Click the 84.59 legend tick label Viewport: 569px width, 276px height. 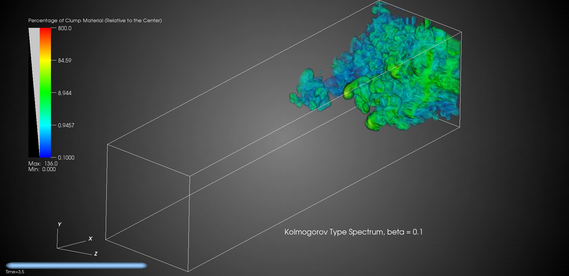point(65,60)
